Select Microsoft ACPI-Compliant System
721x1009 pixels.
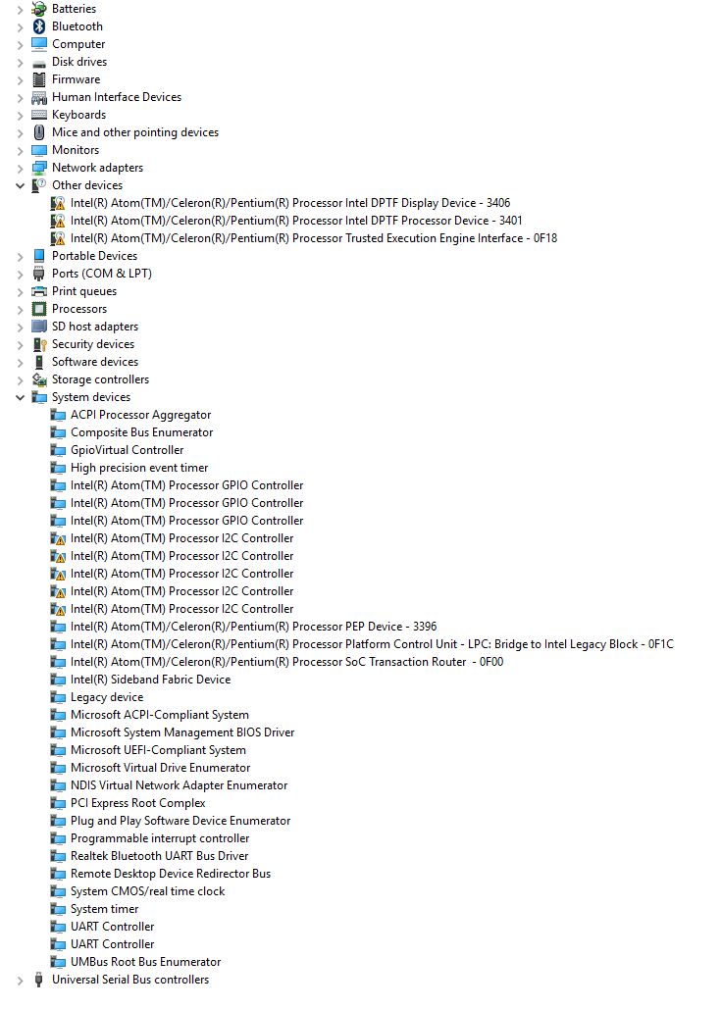[x=160, y=715]
